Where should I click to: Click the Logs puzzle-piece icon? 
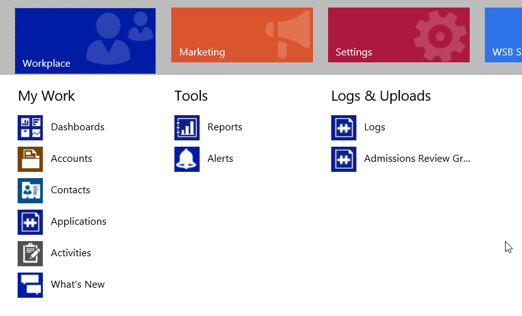(x=344, y=128)
